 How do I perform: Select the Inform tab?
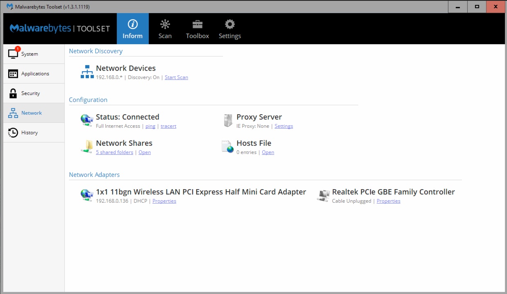pos(132,29)
